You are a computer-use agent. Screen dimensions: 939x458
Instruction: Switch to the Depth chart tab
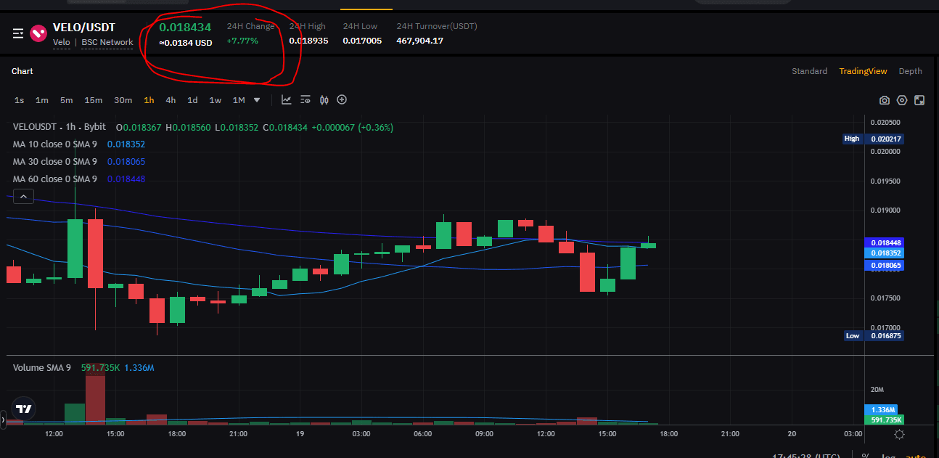tap(910, 71)
